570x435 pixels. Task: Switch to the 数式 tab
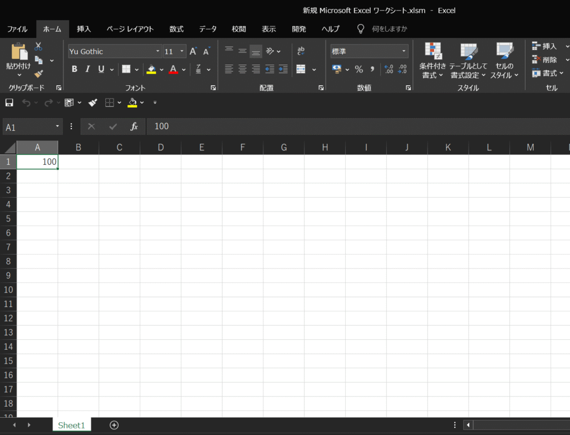tap(176, 29)
